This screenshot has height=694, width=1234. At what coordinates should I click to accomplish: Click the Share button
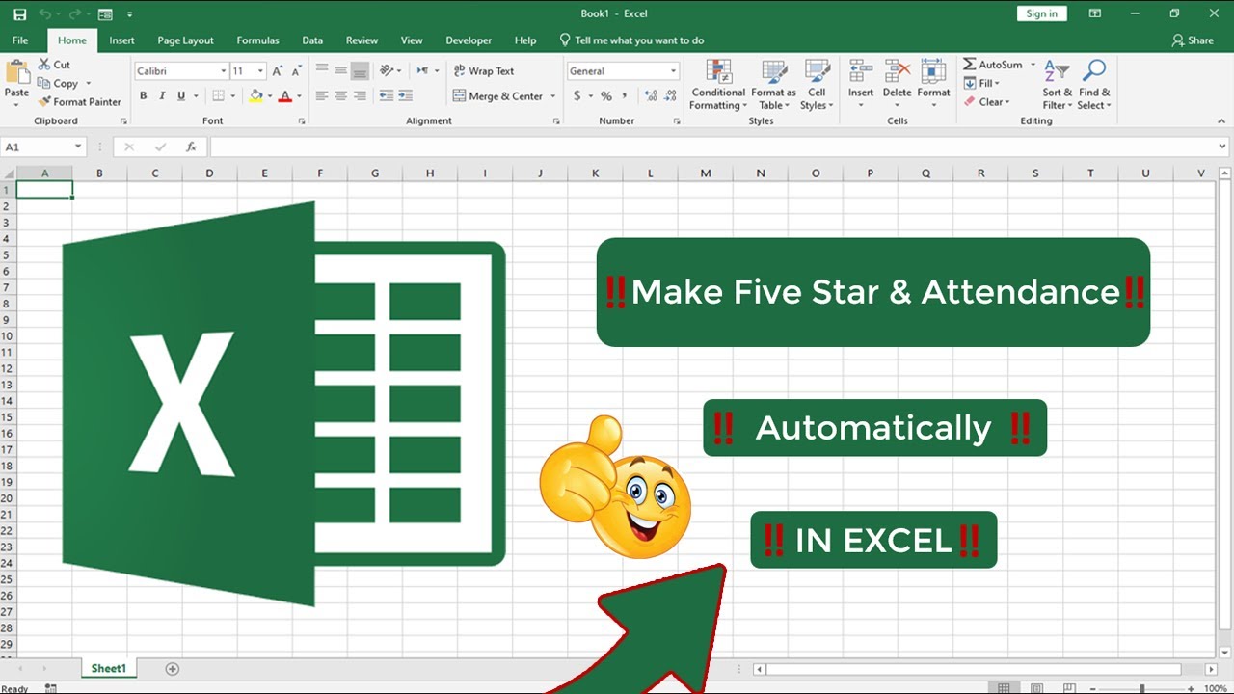[1193, 40]
